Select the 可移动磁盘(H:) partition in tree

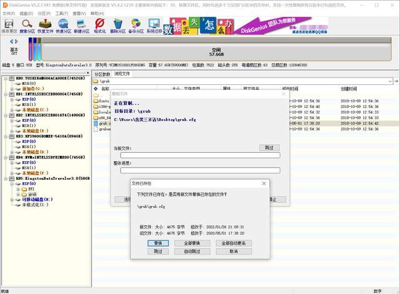[x=37, y=200]
